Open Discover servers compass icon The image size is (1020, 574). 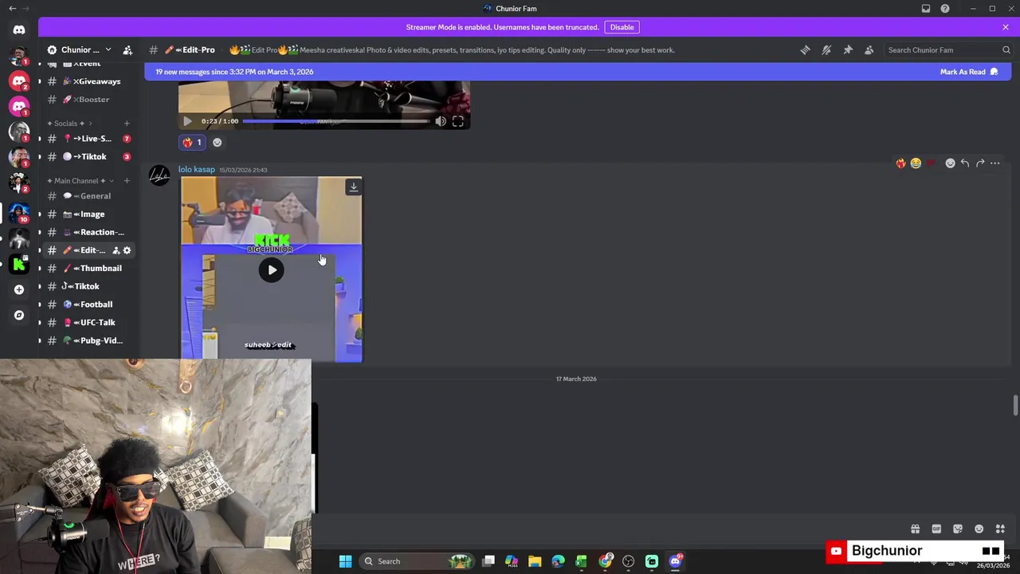pos(19,316)
